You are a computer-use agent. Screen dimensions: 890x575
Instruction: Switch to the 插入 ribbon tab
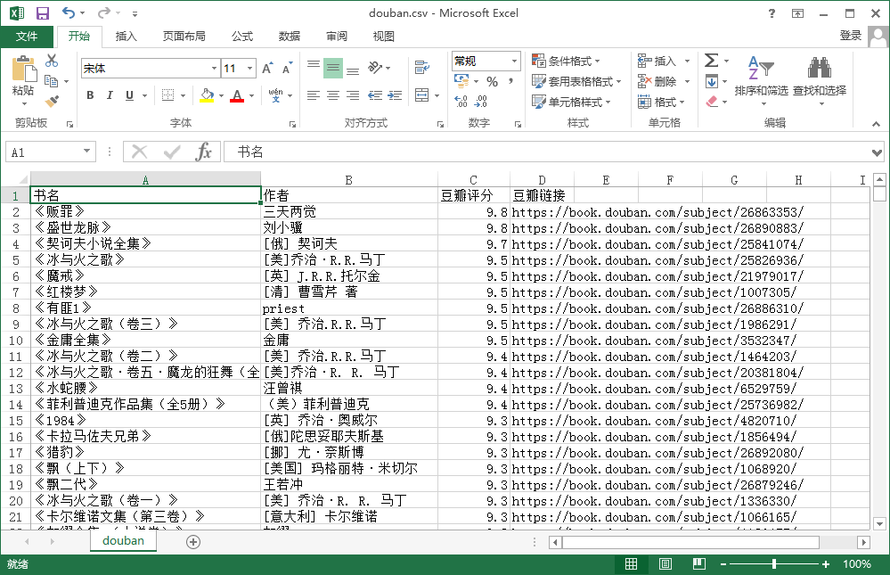[x=126, y=37]
